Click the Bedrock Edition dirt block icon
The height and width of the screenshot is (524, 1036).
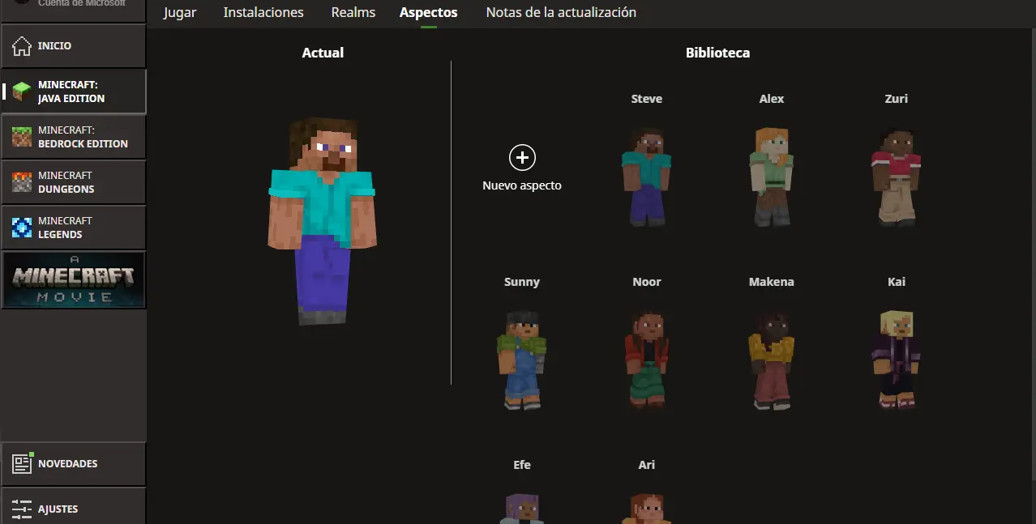(x=22, y=137)
